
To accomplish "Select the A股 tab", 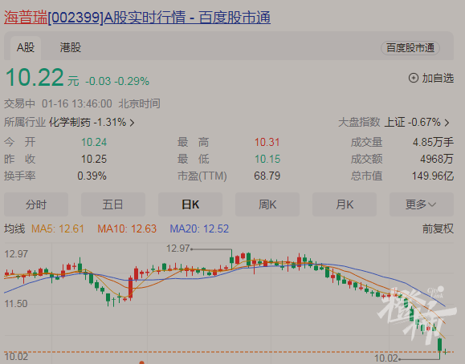I will point(26,47).
